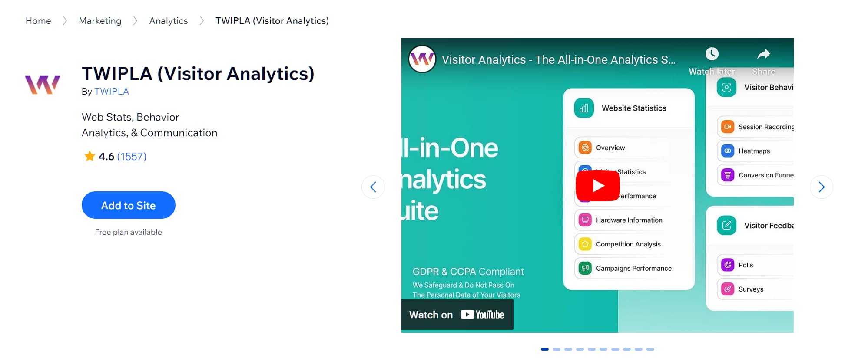Click the Add to Site button
Image resolution: width=845 pixels, height=361 pixels.
[x=128, y=205]
